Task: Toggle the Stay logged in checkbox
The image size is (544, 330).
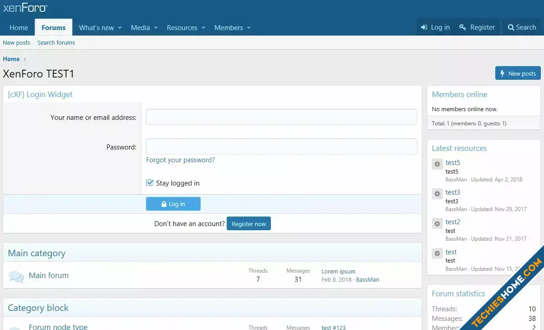Action: click(x=150, y=183)
